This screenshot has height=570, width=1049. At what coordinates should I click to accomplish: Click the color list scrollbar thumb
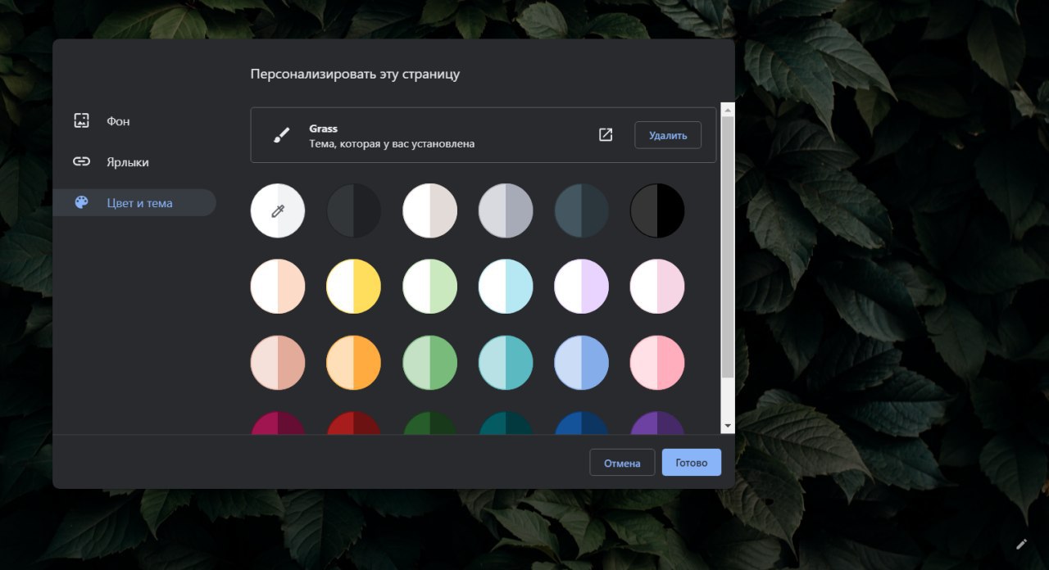pos(728,247)
